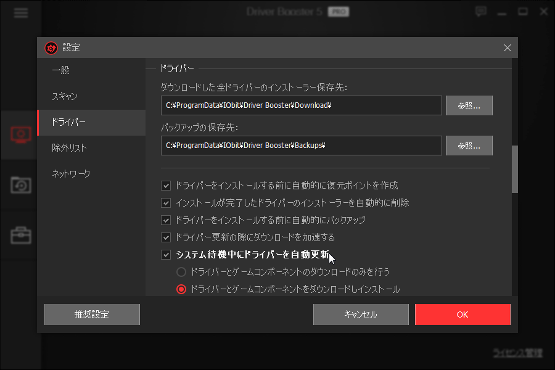555x370 pixels.
Task: Click the settings vertical scrollbar thumb
Action: tap(515, 169)
